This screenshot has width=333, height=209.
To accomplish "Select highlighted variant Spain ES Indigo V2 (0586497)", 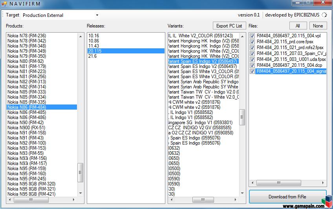I will pos(203,61).
